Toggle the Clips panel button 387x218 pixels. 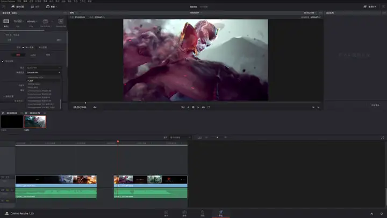(x=50, y=6)
